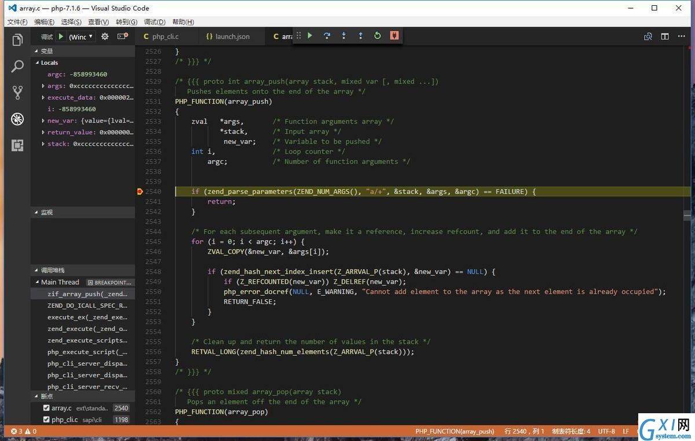695x441 pixels.
Task: Expand the args variable
Action: [x=43, y=86]
